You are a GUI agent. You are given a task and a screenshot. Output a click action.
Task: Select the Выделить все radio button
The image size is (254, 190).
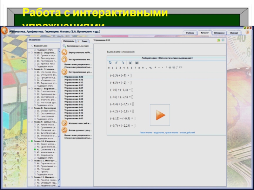32,46
